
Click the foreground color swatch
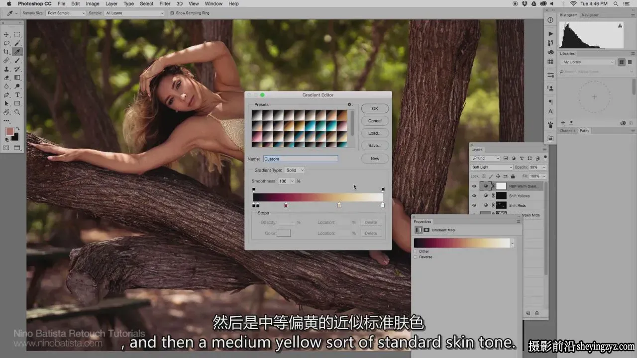click(9, 132)
